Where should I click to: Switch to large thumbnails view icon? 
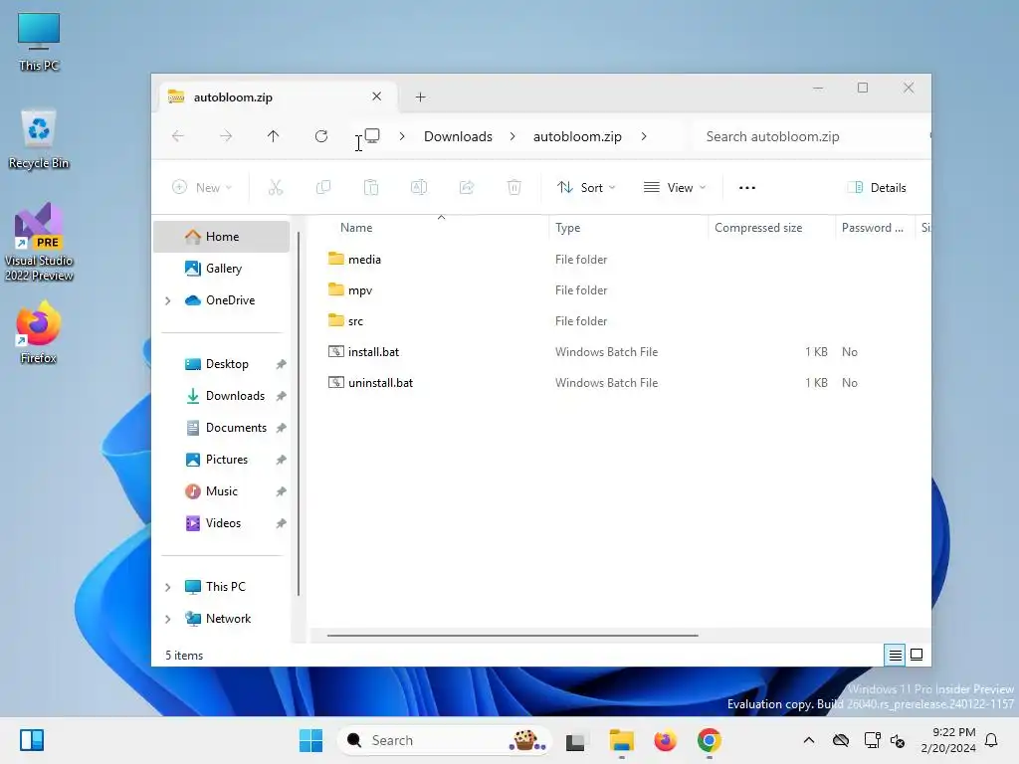(x=917, y=655)
